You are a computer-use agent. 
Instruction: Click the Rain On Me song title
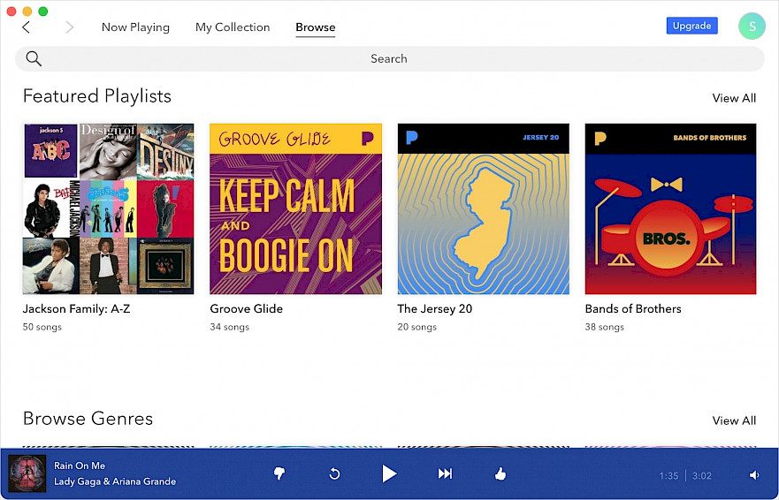pyautogui.click(x=80, y=466)
